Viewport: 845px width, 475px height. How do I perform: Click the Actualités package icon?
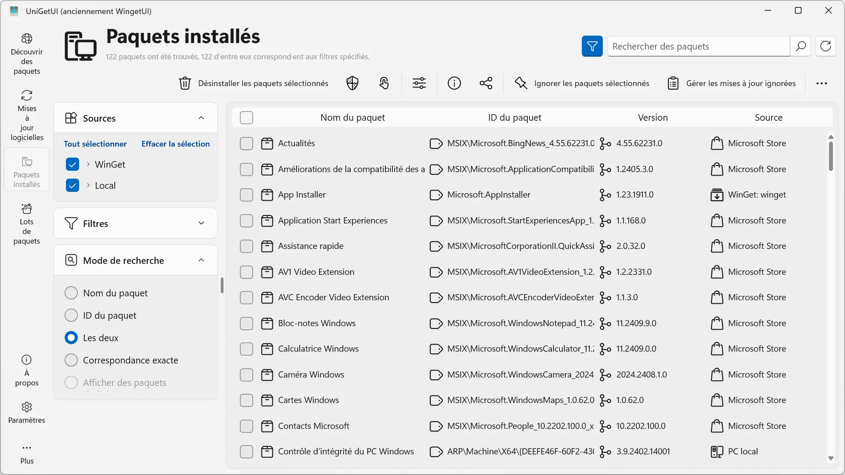[x=267, y=144]
